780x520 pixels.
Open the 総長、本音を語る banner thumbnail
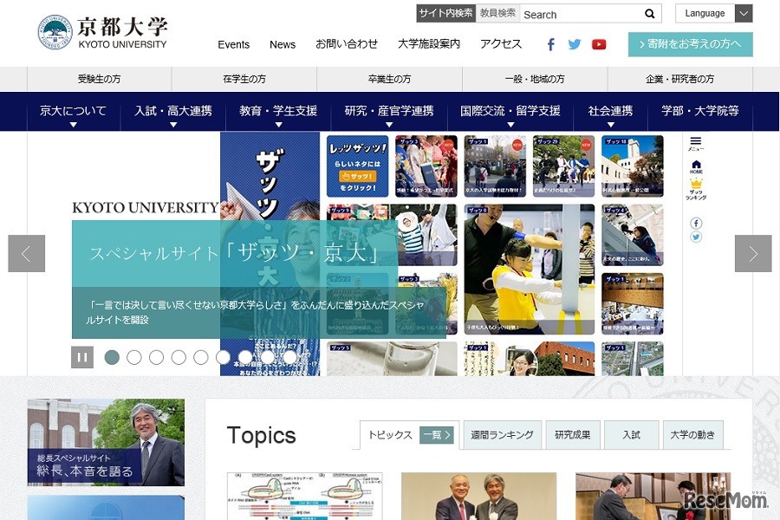106,442
